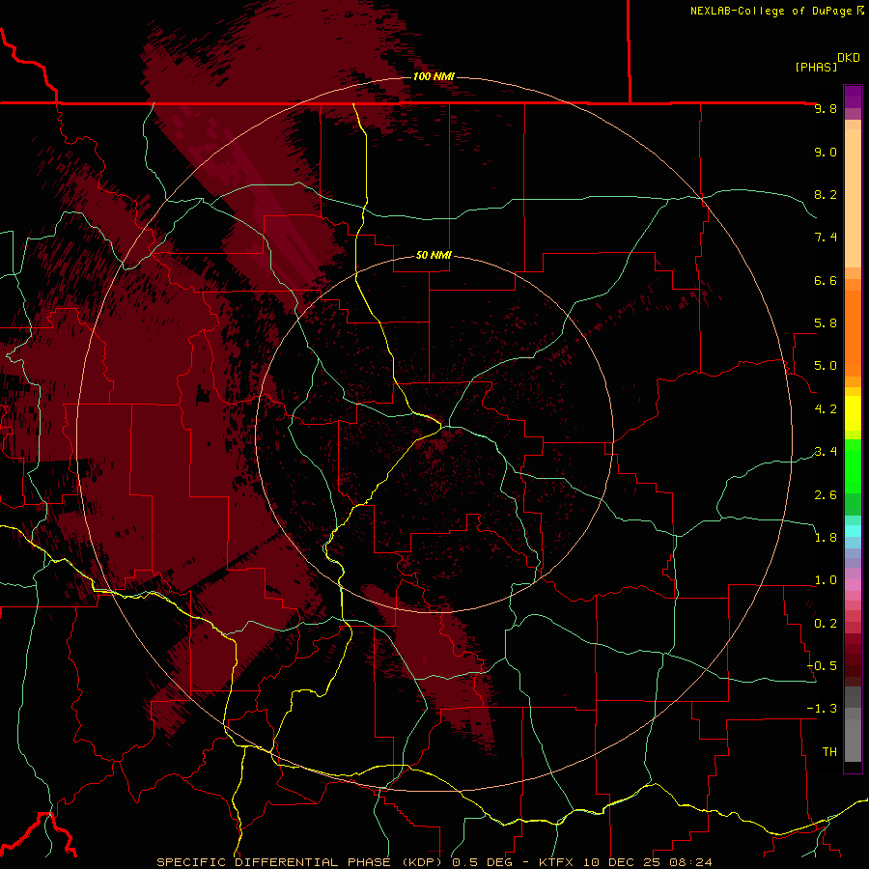Click the 1.8 value on the scale
Image resolution: width=869 pixels, height=869 pixels.
coord(826,538)
